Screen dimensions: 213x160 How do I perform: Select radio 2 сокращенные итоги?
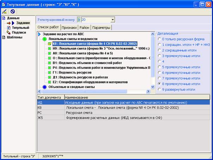[x=159, y=50]
